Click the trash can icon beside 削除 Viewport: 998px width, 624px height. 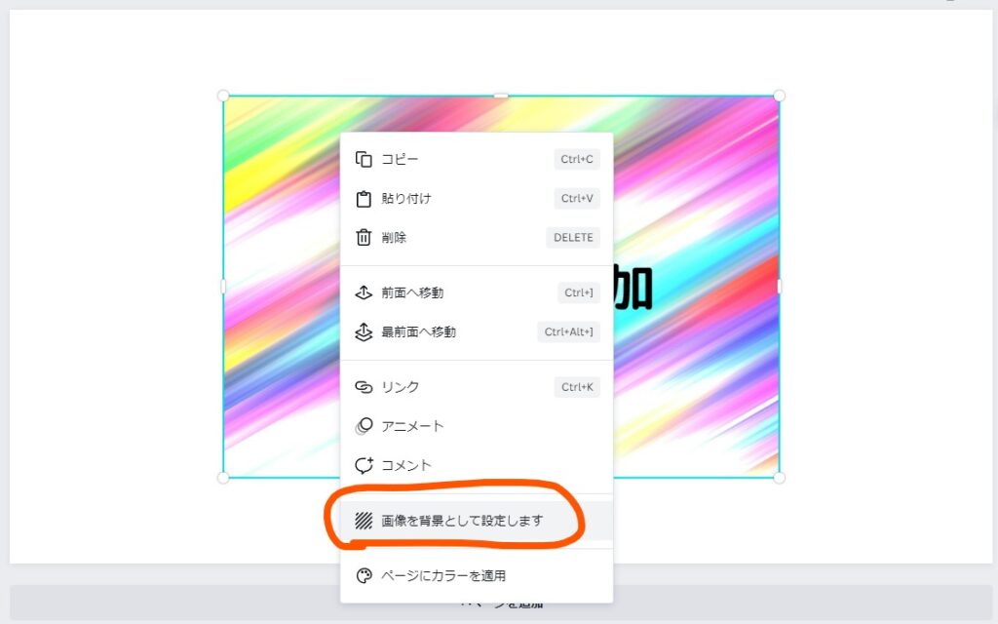coord(364,238)
